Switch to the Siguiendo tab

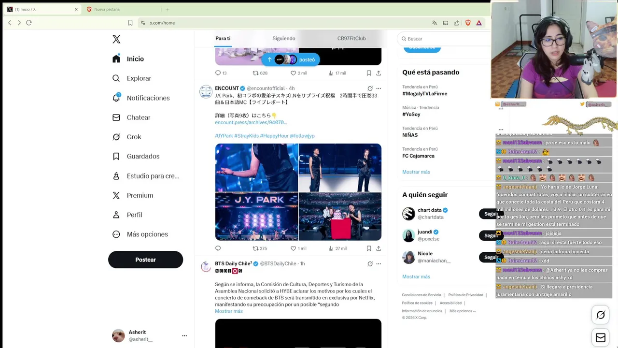tap(284, 38)
